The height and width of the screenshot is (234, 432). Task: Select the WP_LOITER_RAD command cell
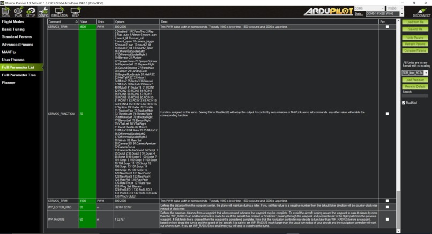point(63,207)
